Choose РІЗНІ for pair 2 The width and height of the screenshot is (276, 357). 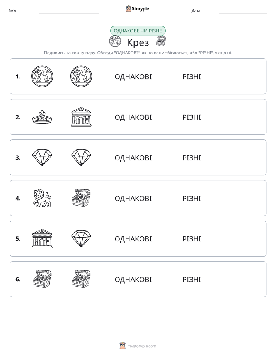pyautogui.click(x=191, y=117)
